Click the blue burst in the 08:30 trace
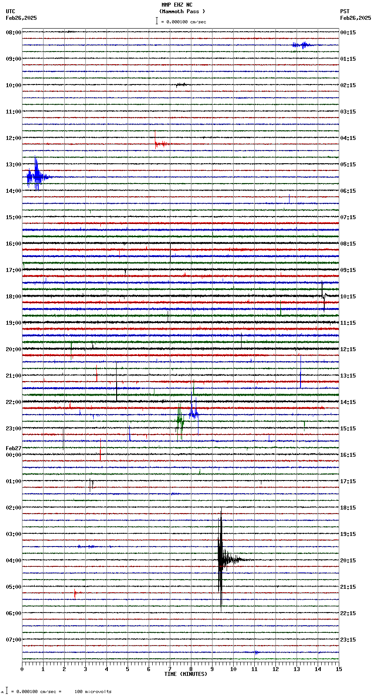 pos(303,45)
